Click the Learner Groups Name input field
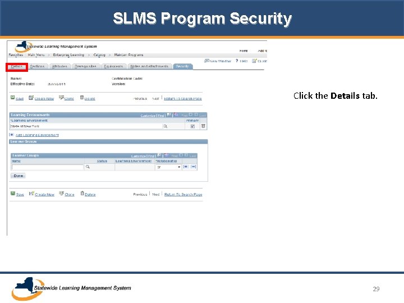Screen dimensions: 404x303 tap(48, 167)
